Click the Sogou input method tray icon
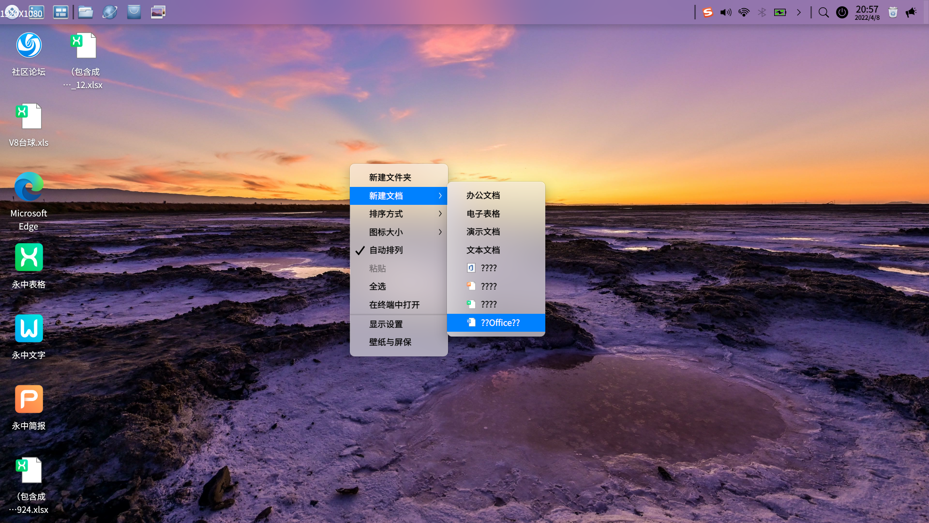 pos(708,12)
